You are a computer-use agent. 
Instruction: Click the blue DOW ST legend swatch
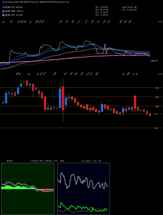pyautogui.click(x=3, y=7)
